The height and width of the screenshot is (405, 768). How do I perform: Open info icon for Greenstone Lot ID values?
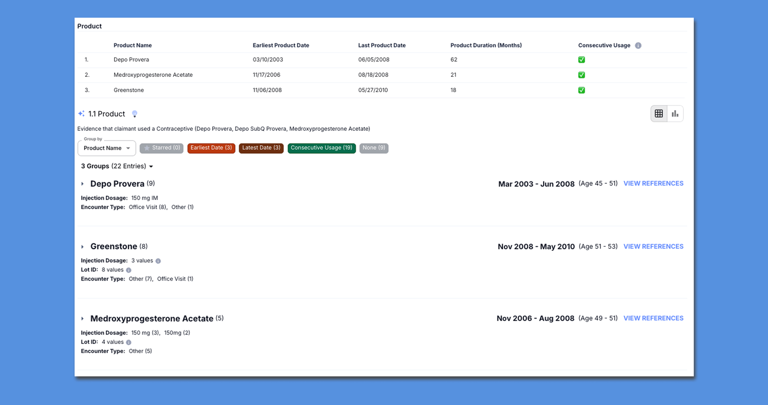pyautogui.click(x=129, y=270)
